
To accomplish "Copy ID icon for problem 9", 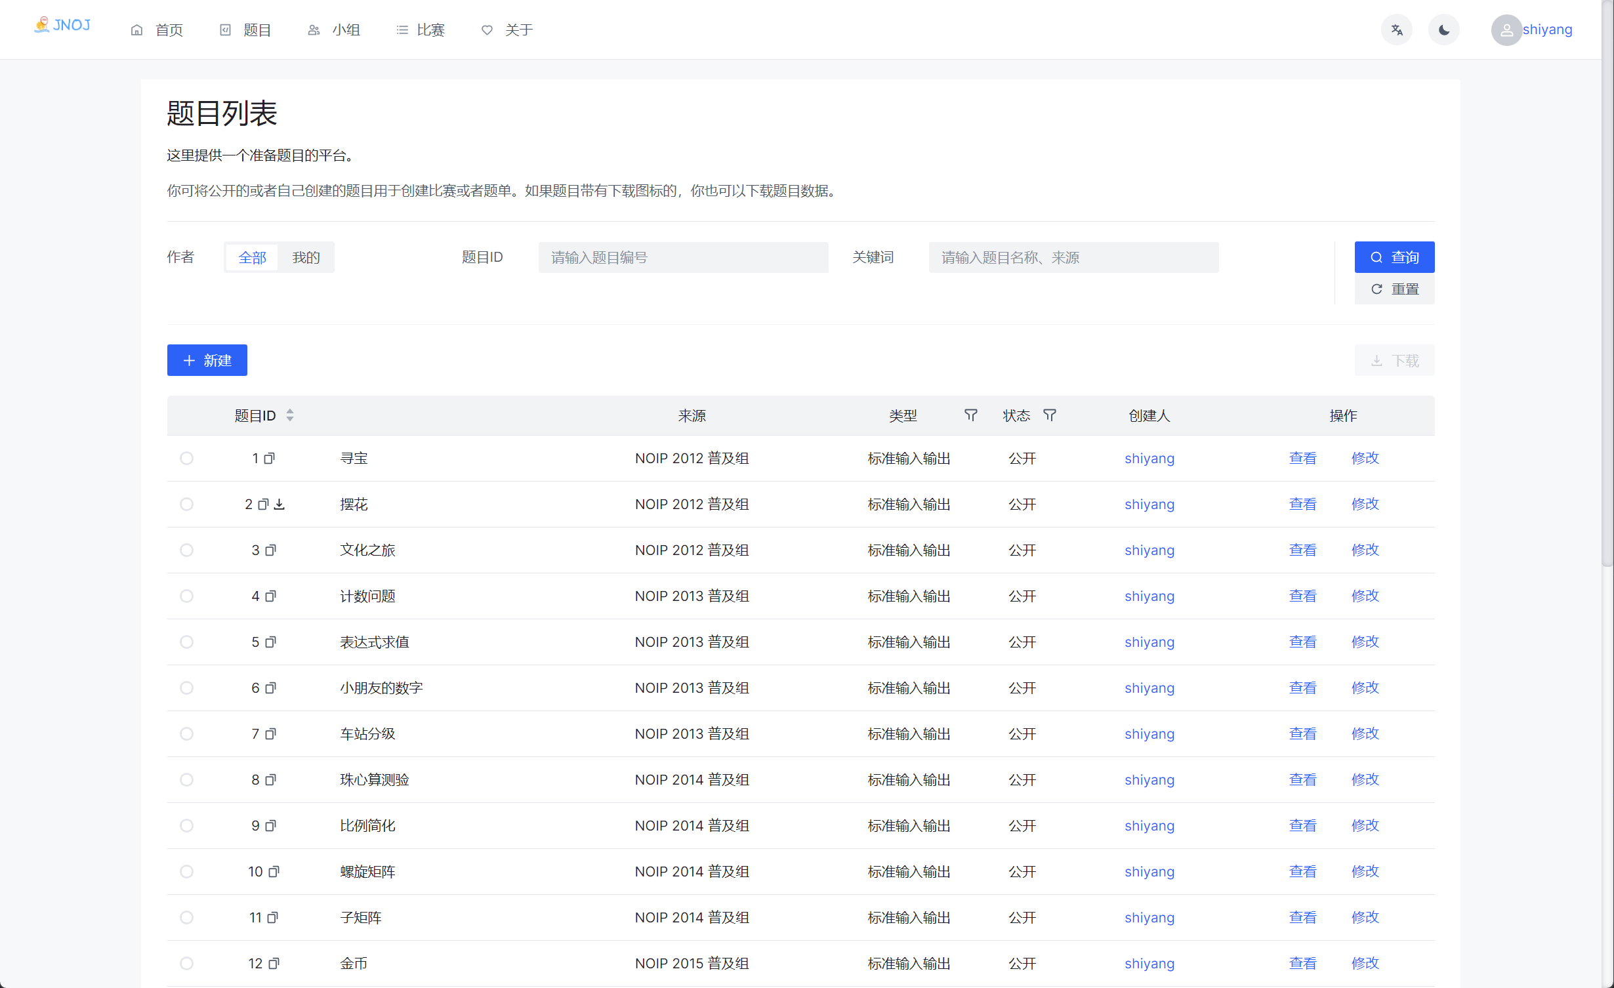I will 270,825.
